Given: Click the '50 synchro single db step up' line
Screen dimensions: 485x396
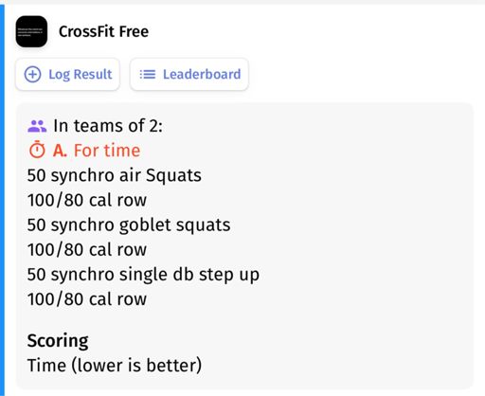Looking at the screenshot, I should tap(143, 275).
